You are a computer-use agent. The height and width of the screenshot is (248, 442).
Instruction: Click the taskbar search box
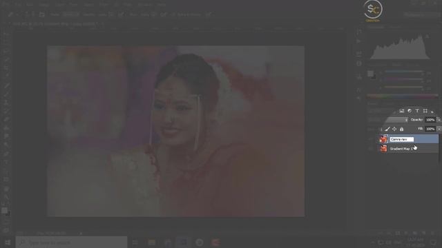coord(71,242)
